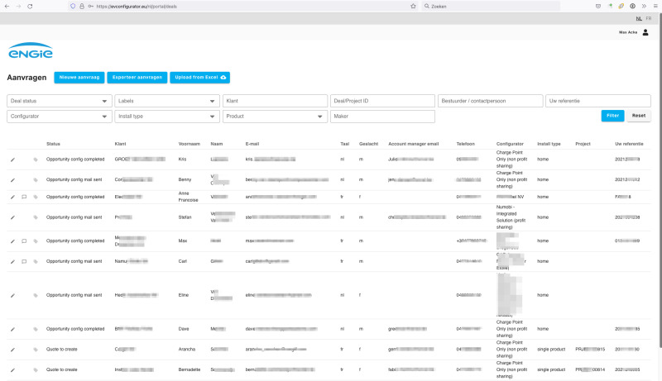Click the label tag icon in Eline's row
The height and width of the screenshot is (381, 662).
tap(36, 296)
